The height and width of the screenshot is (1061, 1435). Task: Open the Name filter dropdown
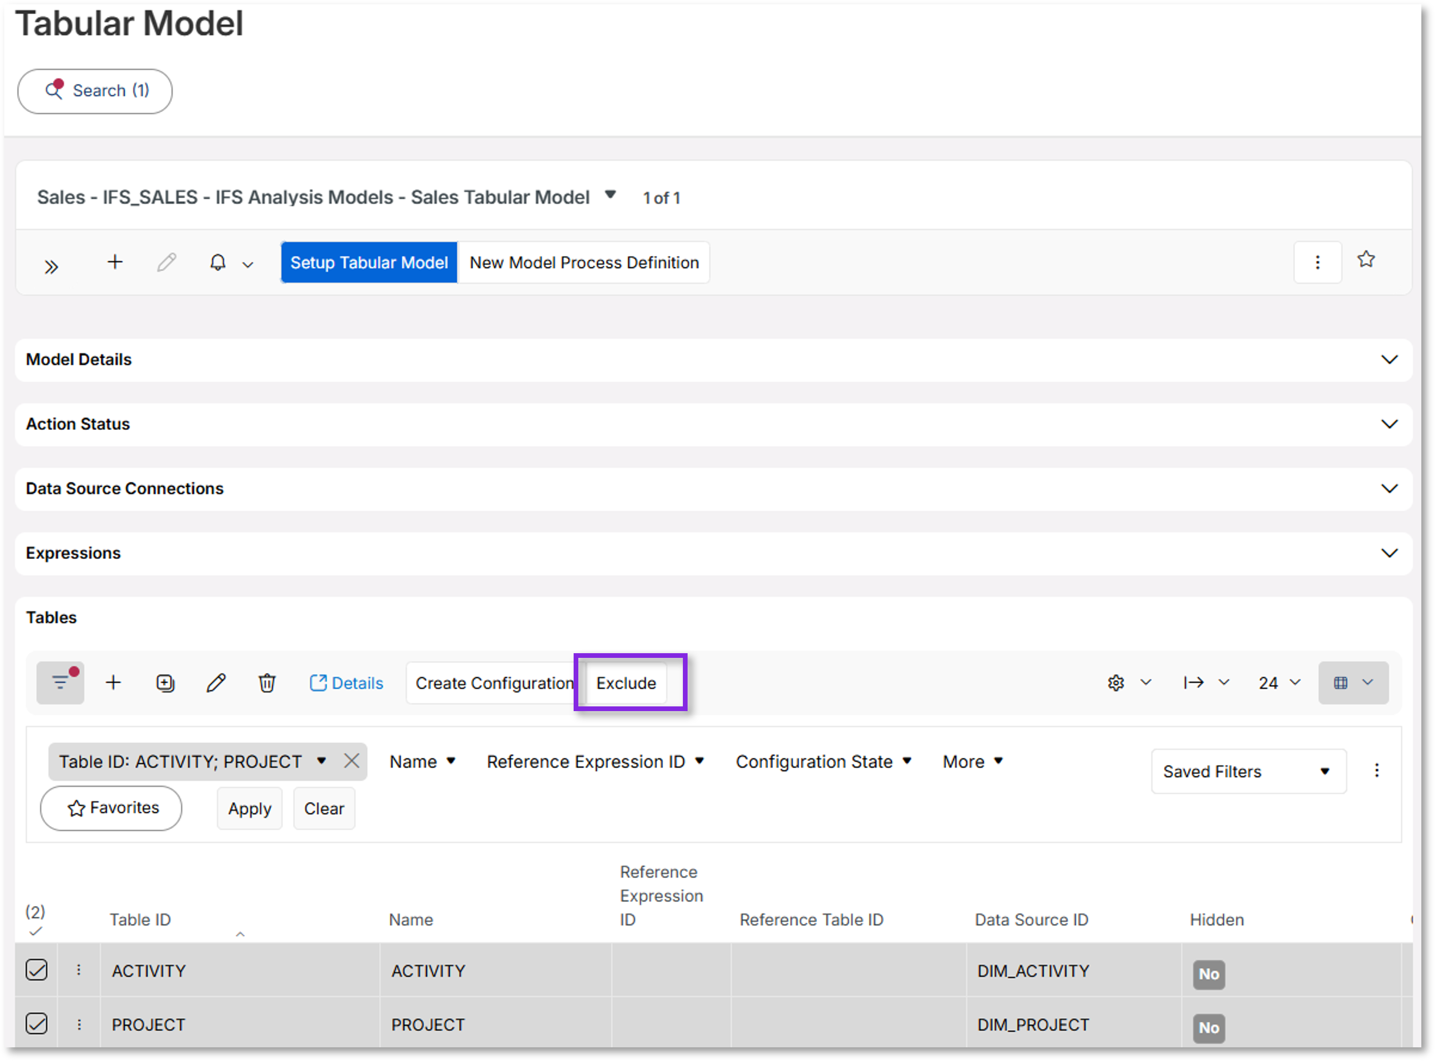pyautogui.click(x=422, y=761)
